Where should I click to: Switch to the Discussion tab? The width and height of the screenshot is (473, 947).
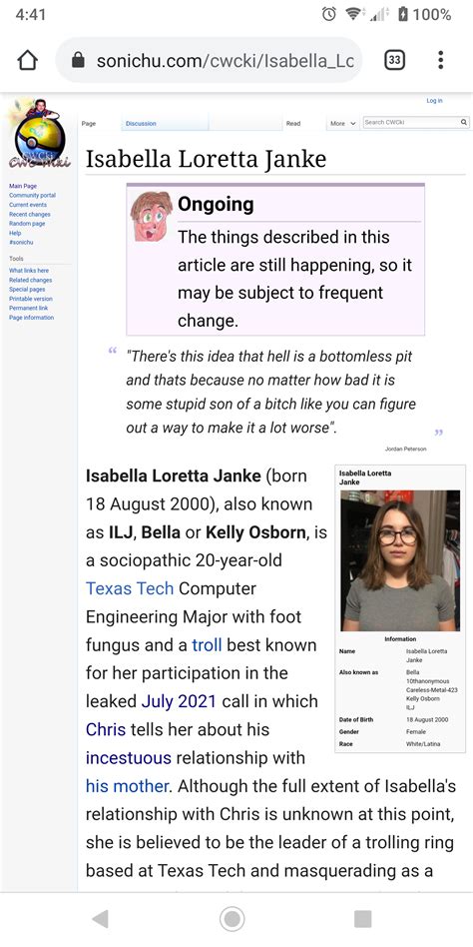tap(141, 123)
